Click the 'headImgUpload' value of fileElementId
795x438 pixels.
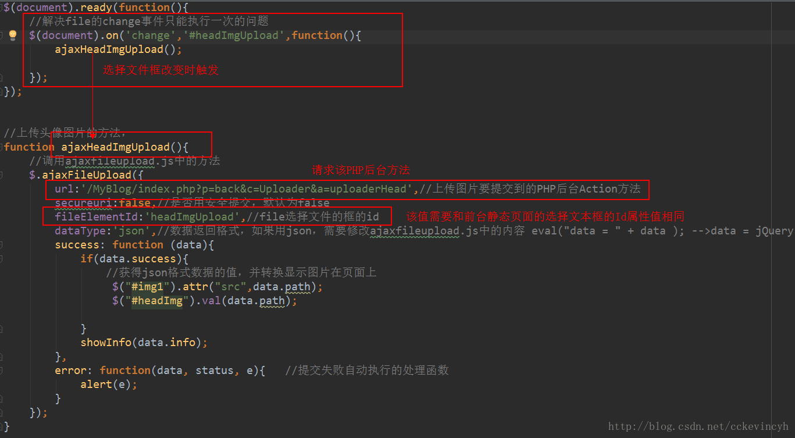click(x=193, y=217)
